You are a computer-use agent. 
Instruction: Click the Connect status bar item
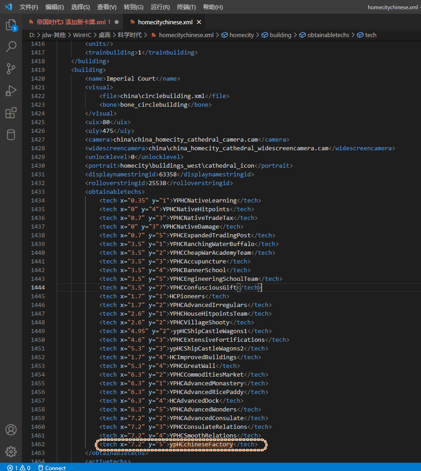pyautogui.click(x=52, y=468)
